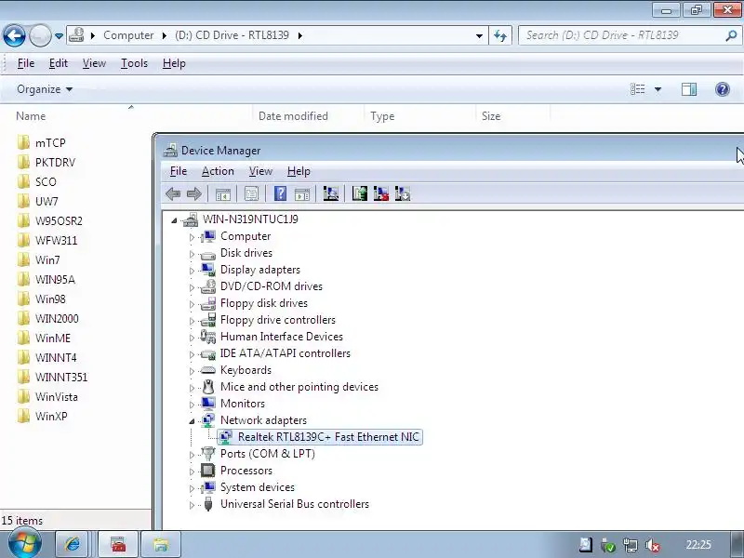744x558 pixels.
Task: Expand the Disk drives category
Action: tap(192, 254)
